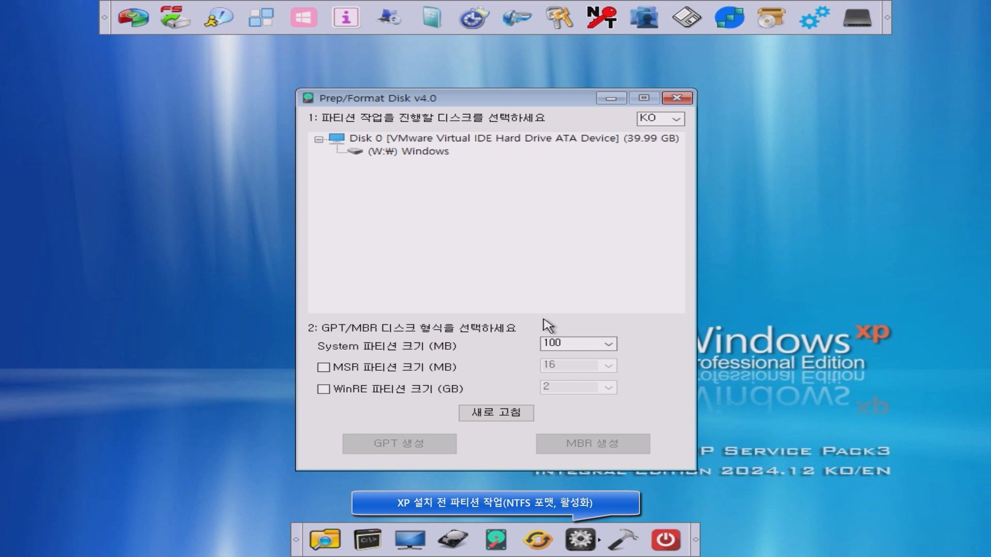Click the floppy disk toolbar icon
Image resolution: width=991 pixels, height=557 pixels.
pos(686,18)
